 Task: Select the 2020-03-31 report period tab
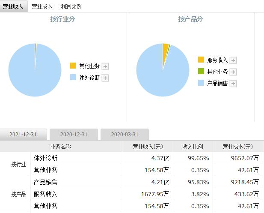coord(125,135)
